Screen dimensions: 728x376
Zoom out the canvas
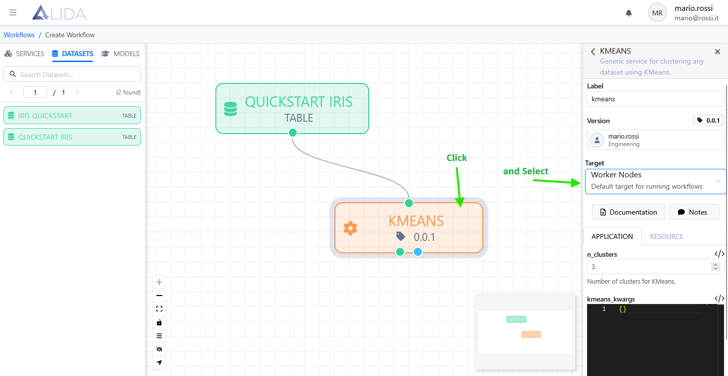point(159,296)
